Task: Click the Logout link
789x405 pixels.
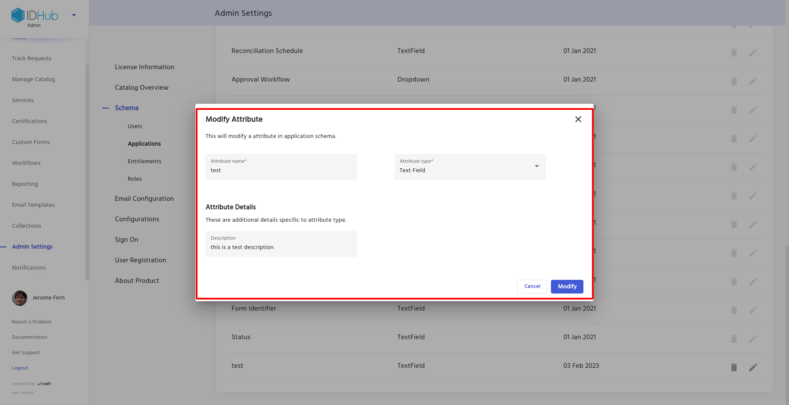Action: point(20,368)
